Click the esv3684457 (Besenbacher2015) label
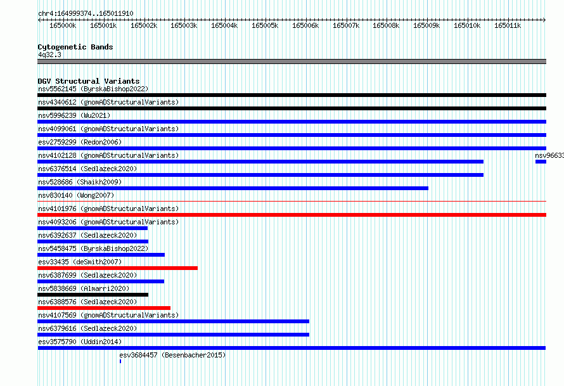 pyautogui.click(x=172, y=355)
